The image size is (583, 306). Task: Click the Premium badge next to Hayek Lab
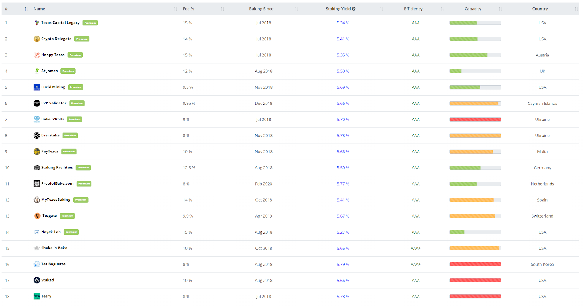pyautogui.click(x=71, y=232)
